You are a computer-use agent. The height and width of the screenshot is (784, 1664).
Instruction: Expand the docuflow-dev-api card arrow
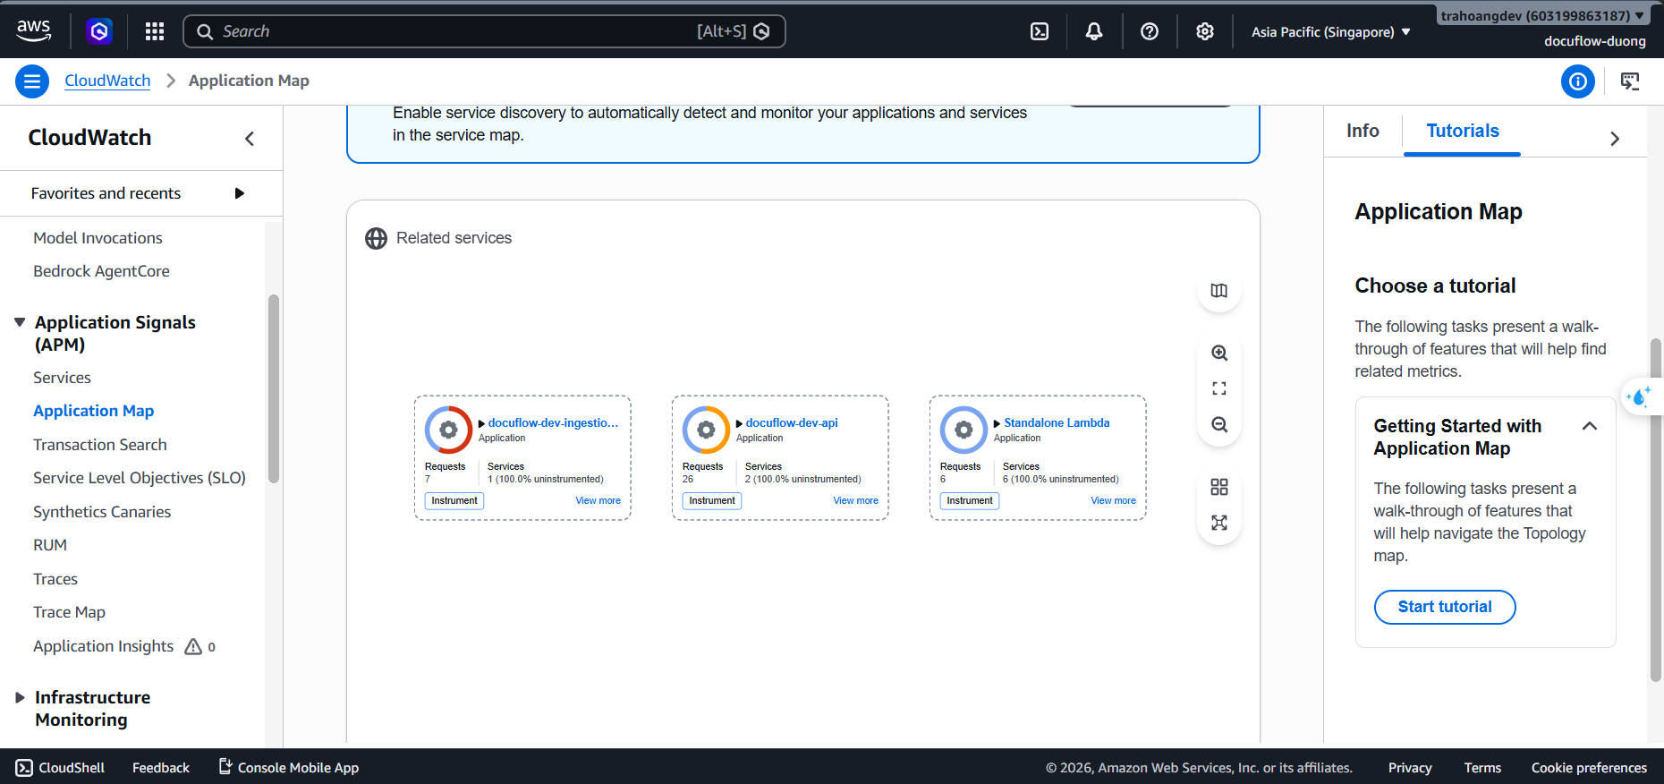(739, 423)
